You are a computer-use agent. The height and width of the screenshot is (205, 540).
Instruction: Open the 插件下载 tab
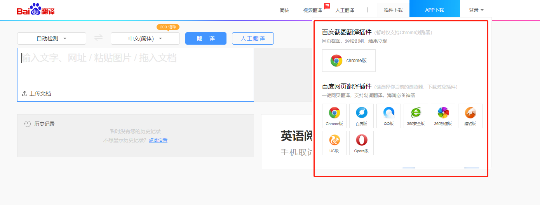coord(394,10)
